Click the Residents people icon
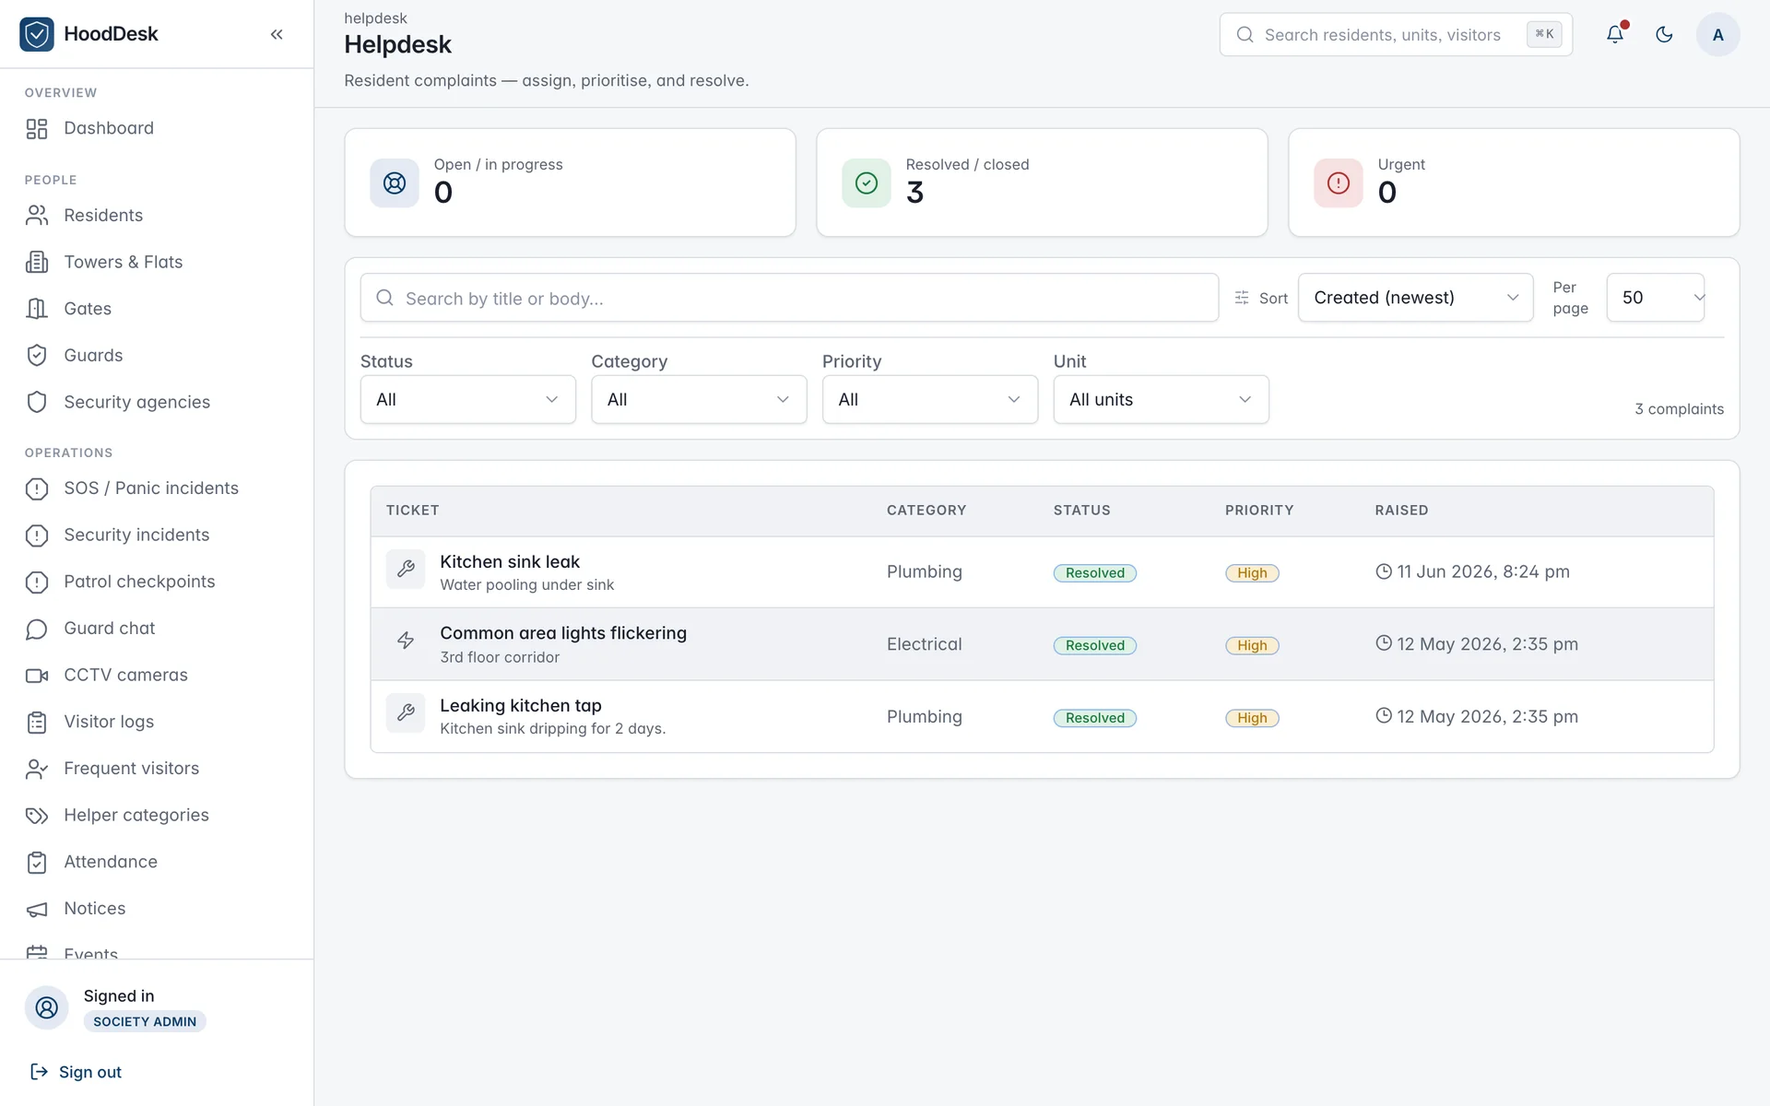 [x=37, y=216]
